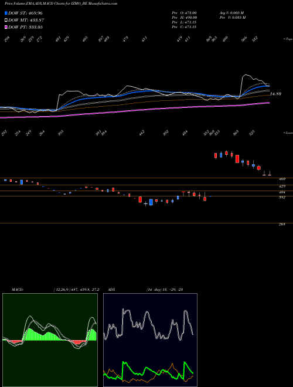Click the 'Pre C: 471.15' value
293x387 pixels.
coord(184,27)
